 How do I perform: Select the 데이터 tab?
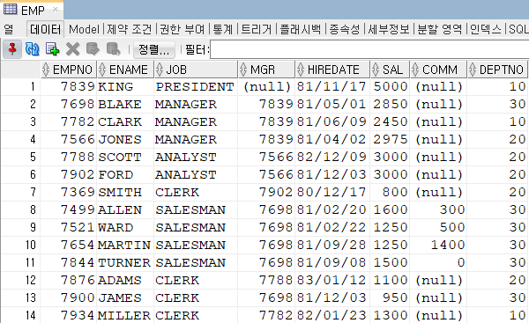coord(45,30)
